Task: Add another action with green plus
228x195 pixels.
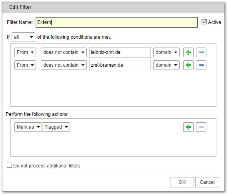Action: (188, 127)
